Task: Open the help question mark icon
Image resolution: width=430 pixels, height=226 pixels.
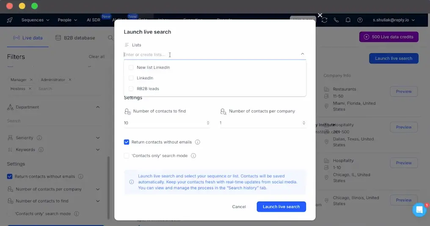Action: click(360, 20)
